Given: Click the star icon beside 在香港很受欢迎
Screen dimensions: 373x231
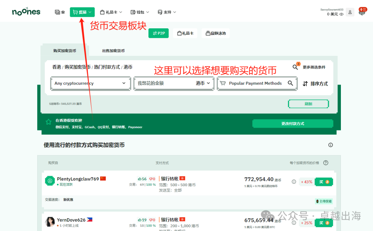Looking at the screenshot, I should pyautogui.click(x=48, y=122).
